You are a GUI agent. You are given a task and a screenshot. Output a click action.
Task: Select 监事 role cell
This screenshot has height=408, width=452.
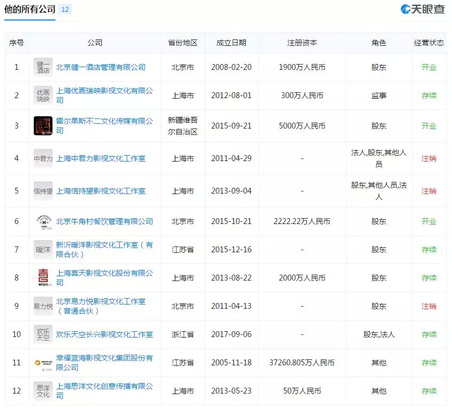pos(379,95)
